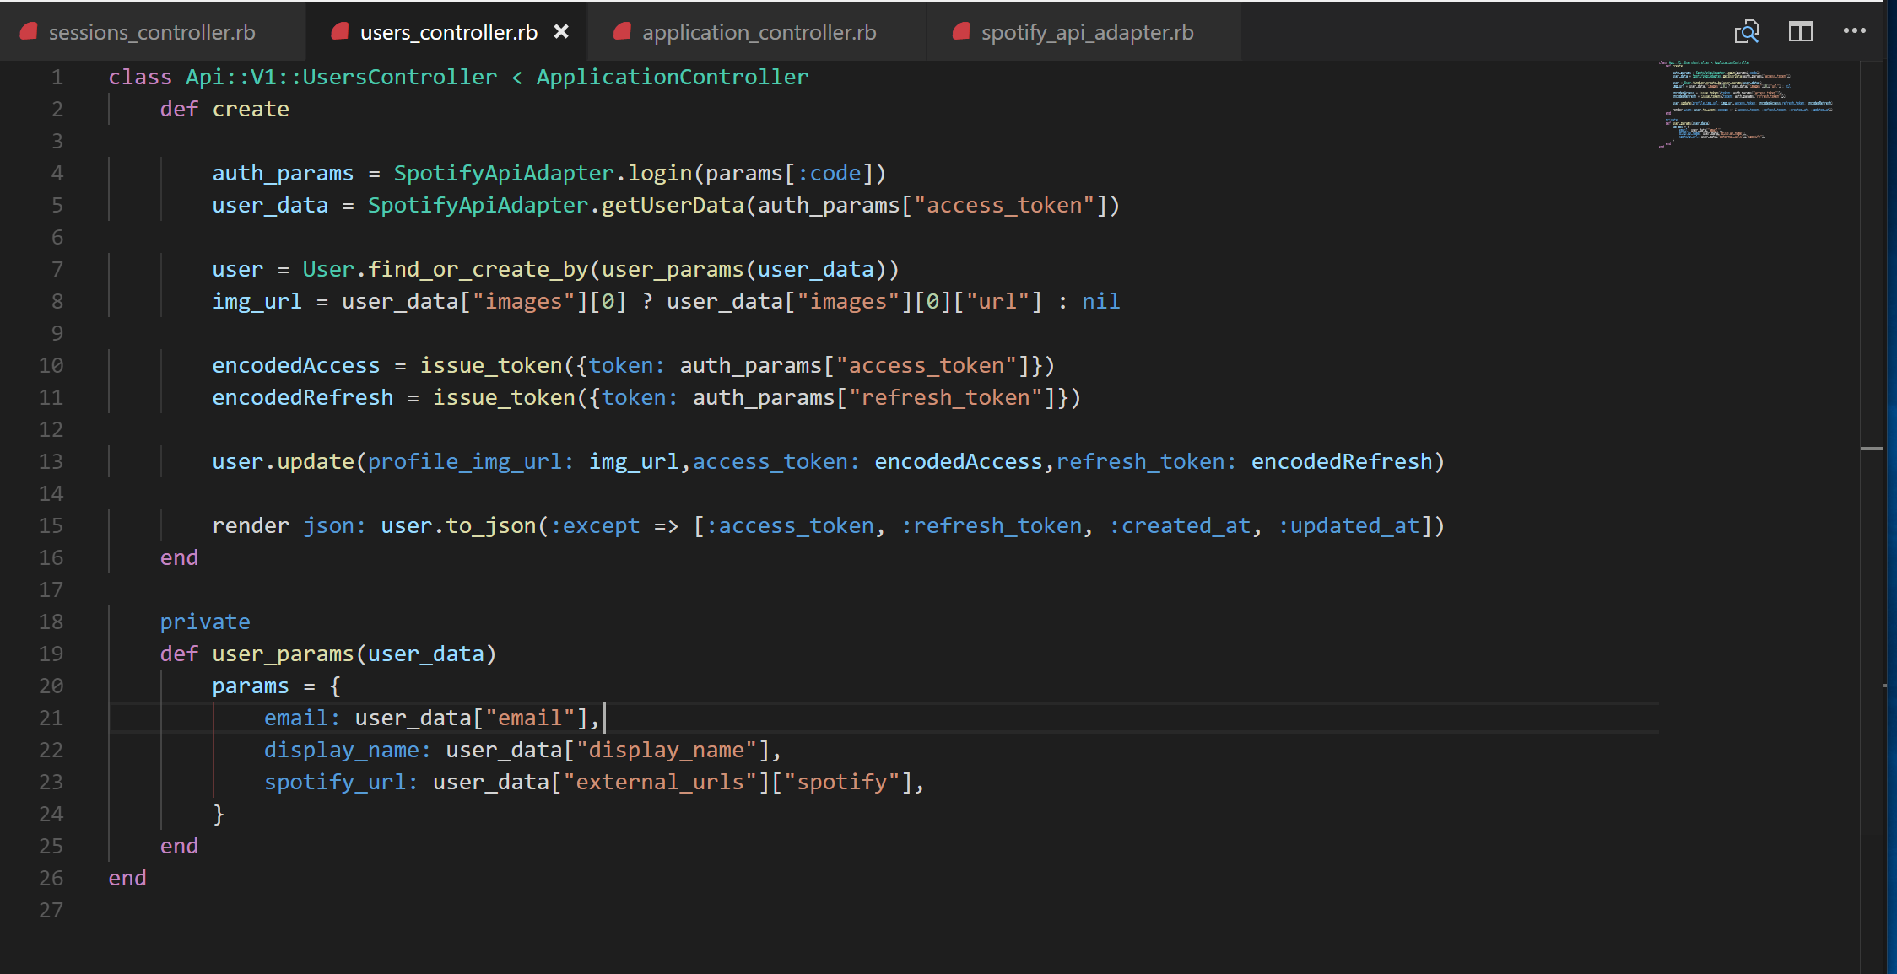This screenshot has width=1897, height=974.
Task: Click the unsaved indicator on spotify_api_adapter.rb tab
Action: coord(959,31)
